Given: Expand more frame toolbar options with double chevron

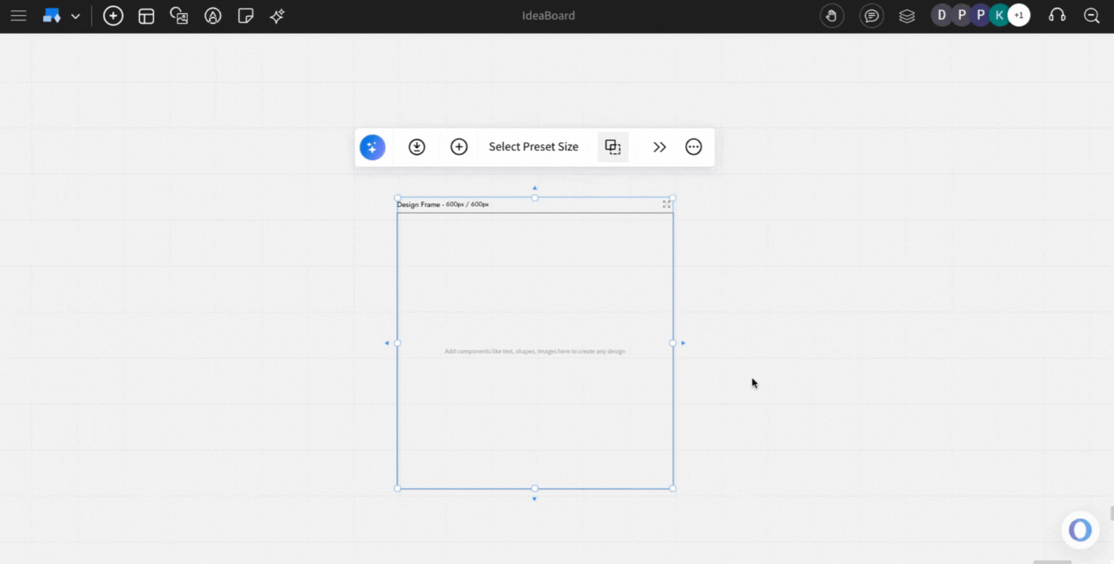Looking at the screenshot, I should 659,147.
